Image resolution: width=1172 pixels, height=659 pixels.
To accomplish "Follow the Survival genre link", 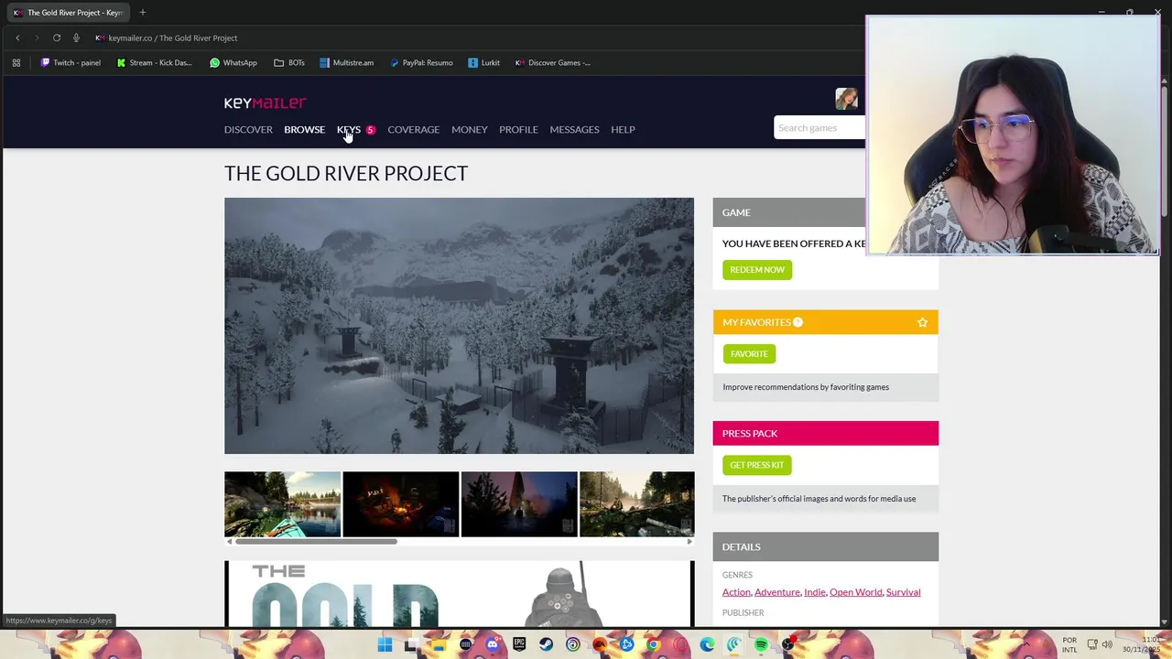I will click(903, 592).
